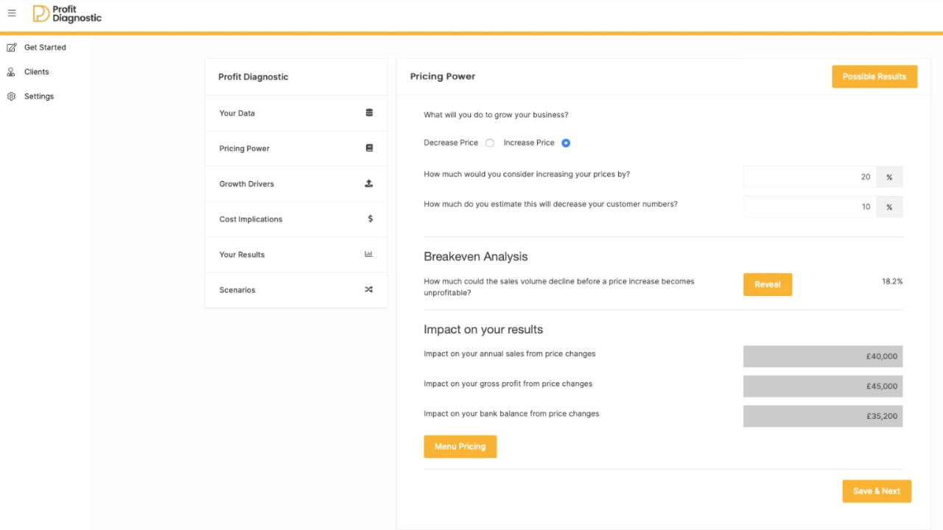This screenshot has height=530, width=943.
Task: Click the 18.2% breakeven value
Action: pos(892,281)
